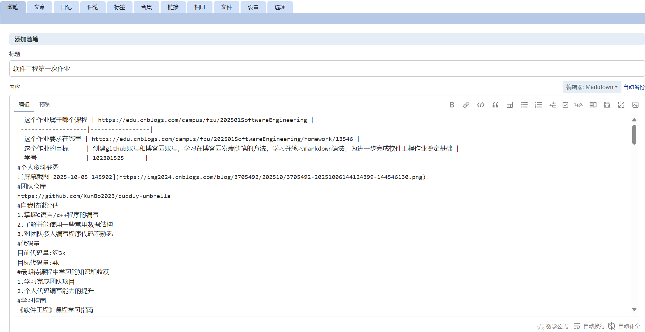Viewport: 645px width, 332px height.
Task: Toggle 自动补全 autocomplete option
Action: [x=624, y=326]
